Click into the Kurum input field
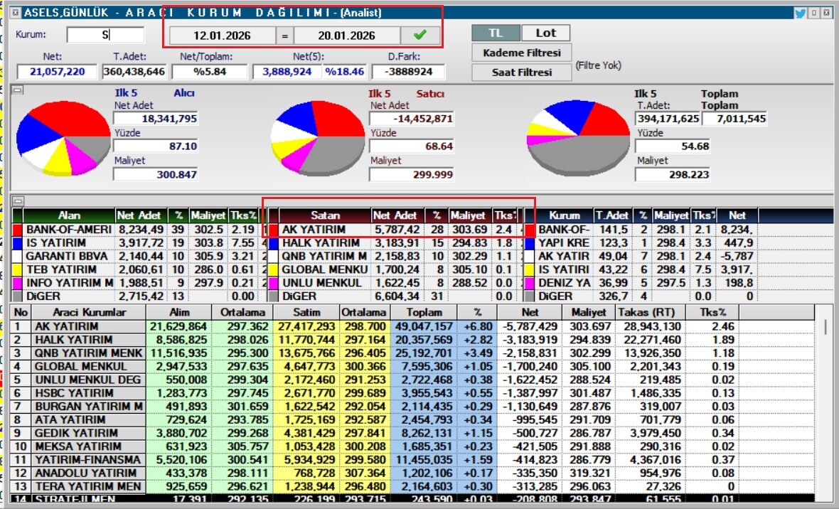This screenshot has width=839, height=509. point(105,35)
